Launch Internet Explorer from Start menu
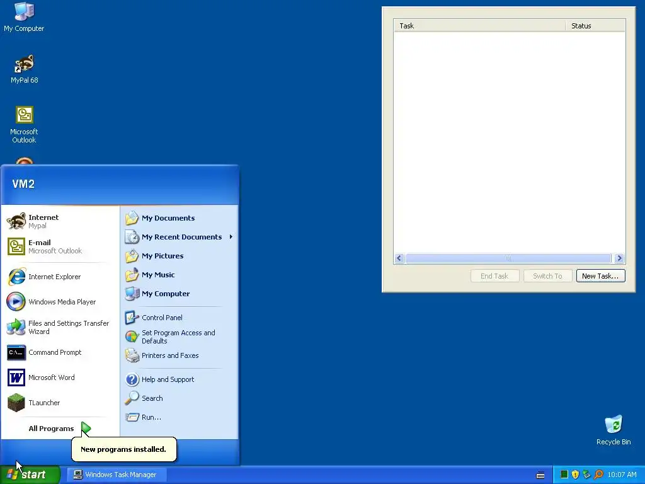Screen dimensions: 645x484 click(60, 277)
